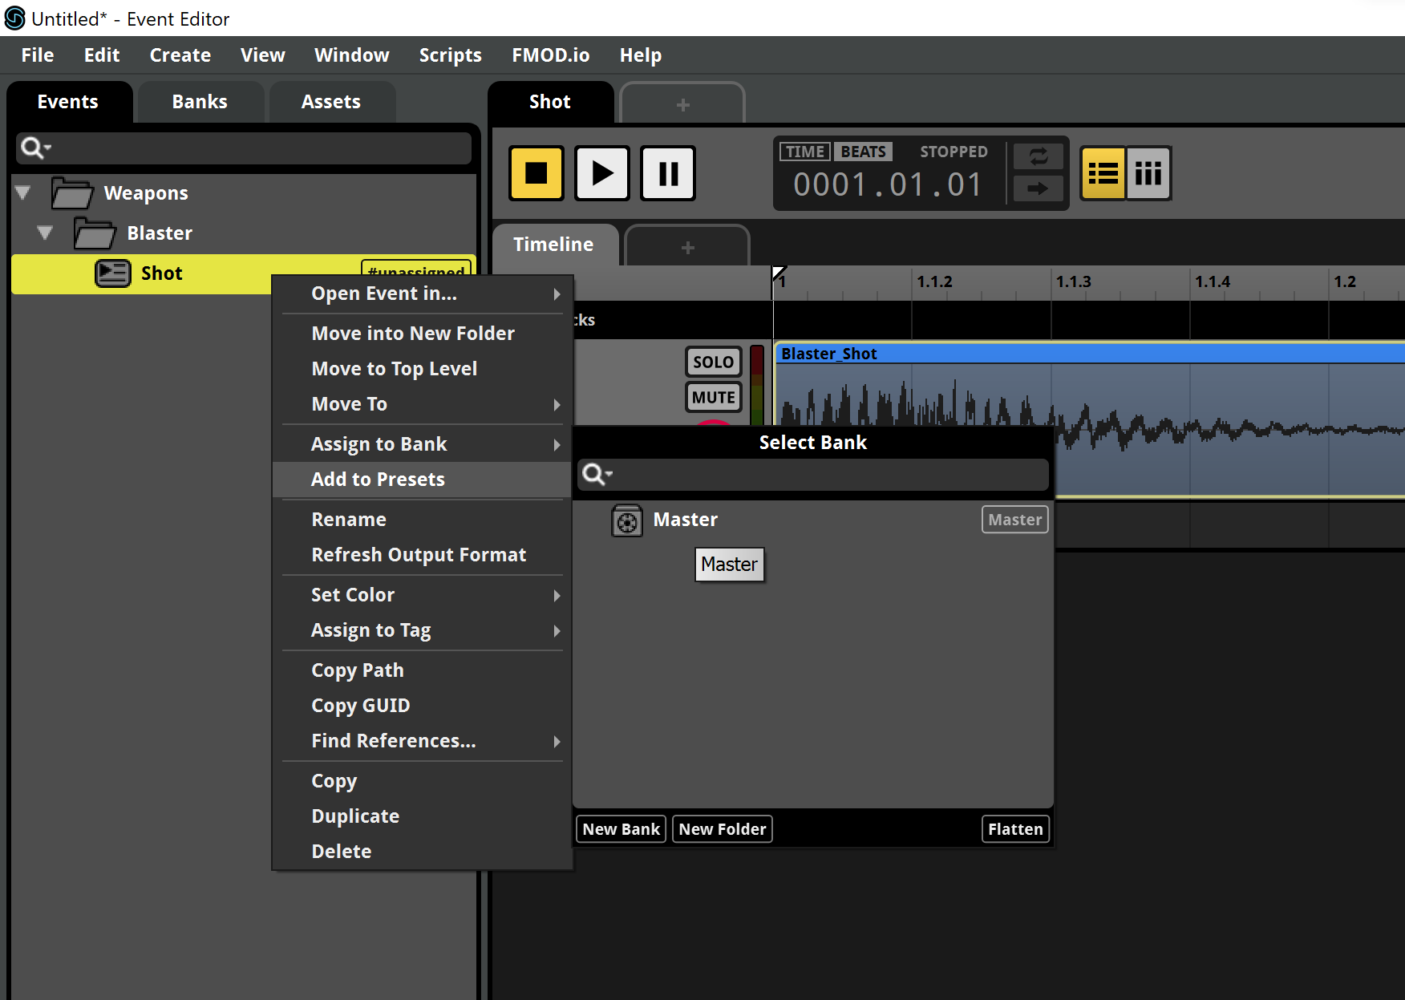This screenshot has width=1405, height=1000.
Task: Select the Master bank row
Action: pos(813,520)
